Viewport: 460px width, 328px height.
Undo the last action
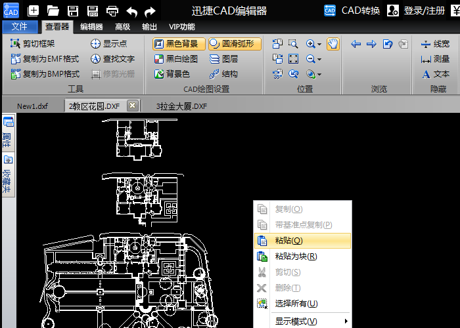click(x=131, y=11)
